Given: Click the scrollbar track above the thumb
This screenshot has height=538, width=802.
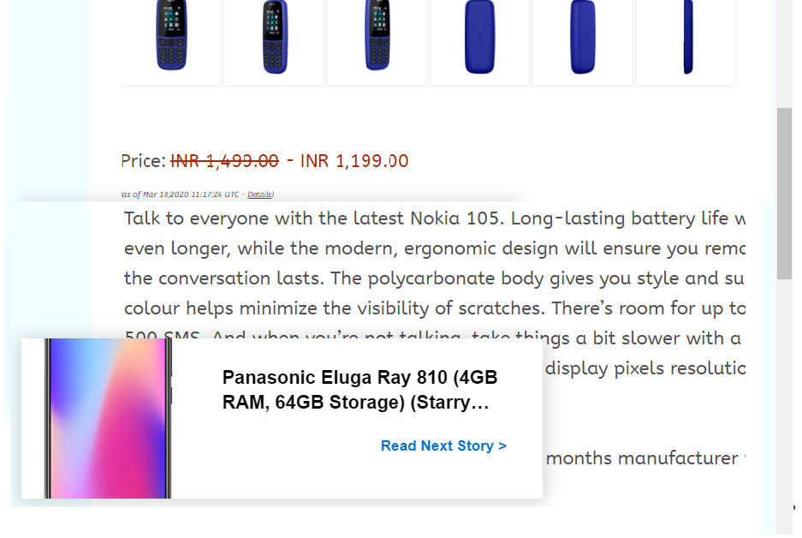Looking at the screenshot, I should (784, 51).
